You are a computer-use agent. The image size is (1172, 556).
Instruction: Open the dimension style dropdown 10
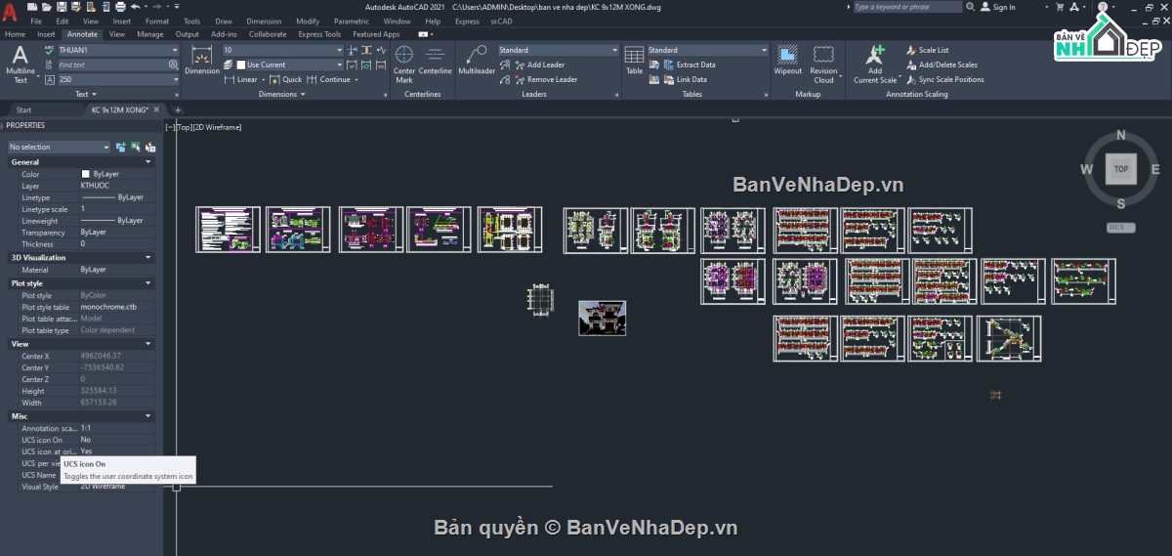point(283,50)
